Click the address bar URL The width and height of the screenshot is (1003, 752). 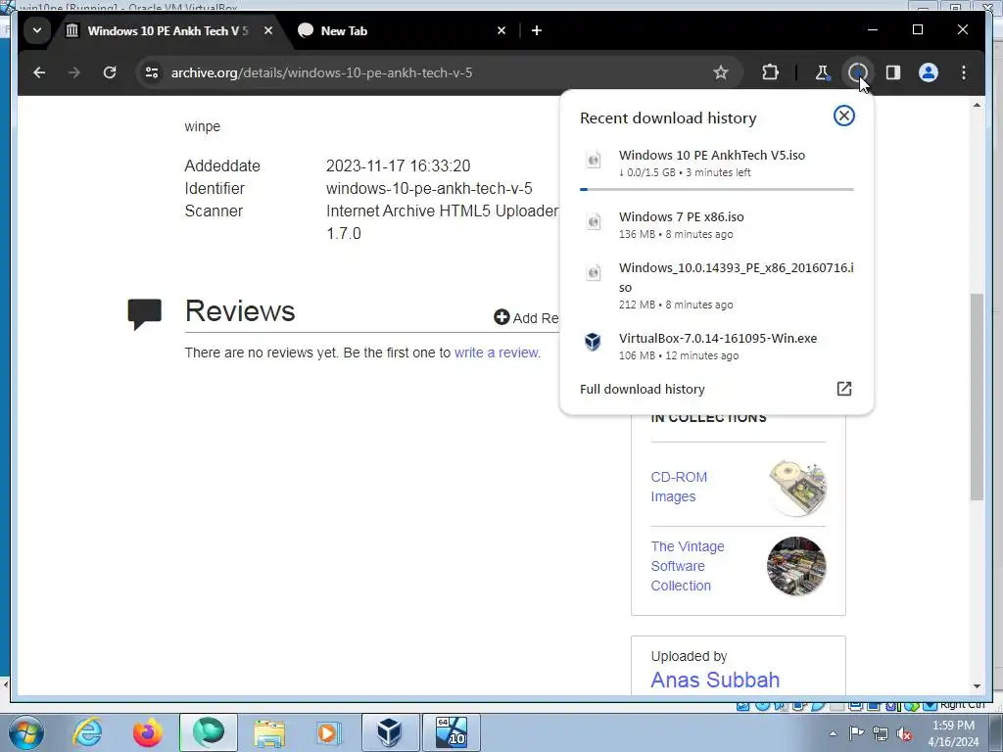click(321, 72)
